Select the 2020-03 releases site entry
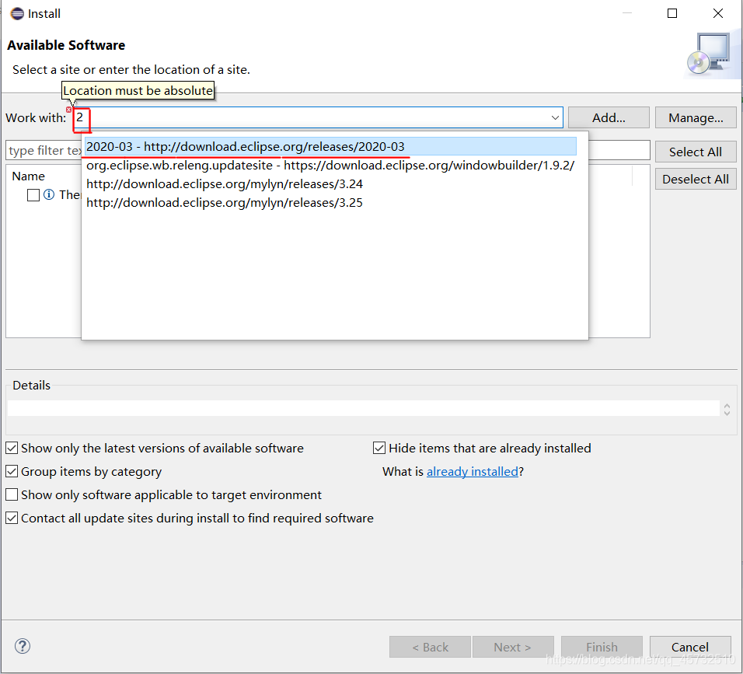The image size is (743, 674). point(331,146)
